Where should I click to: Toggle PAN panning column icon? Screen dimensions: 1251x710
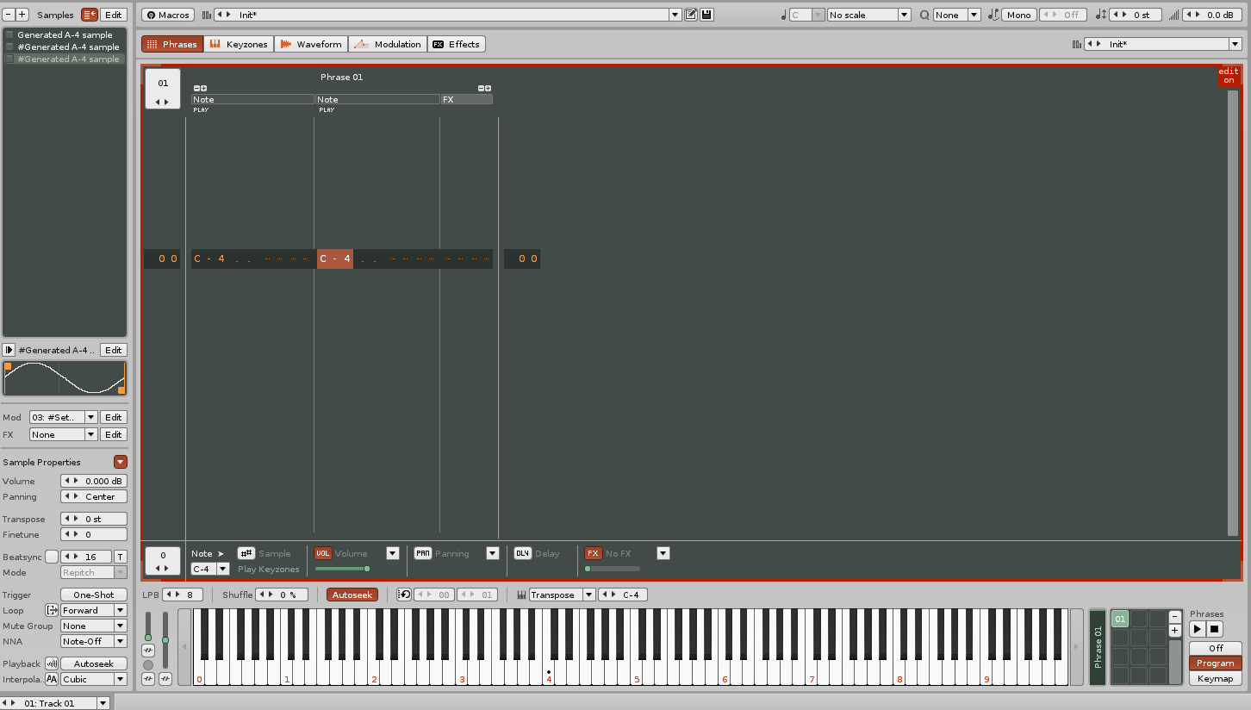[x=423, y=553]
